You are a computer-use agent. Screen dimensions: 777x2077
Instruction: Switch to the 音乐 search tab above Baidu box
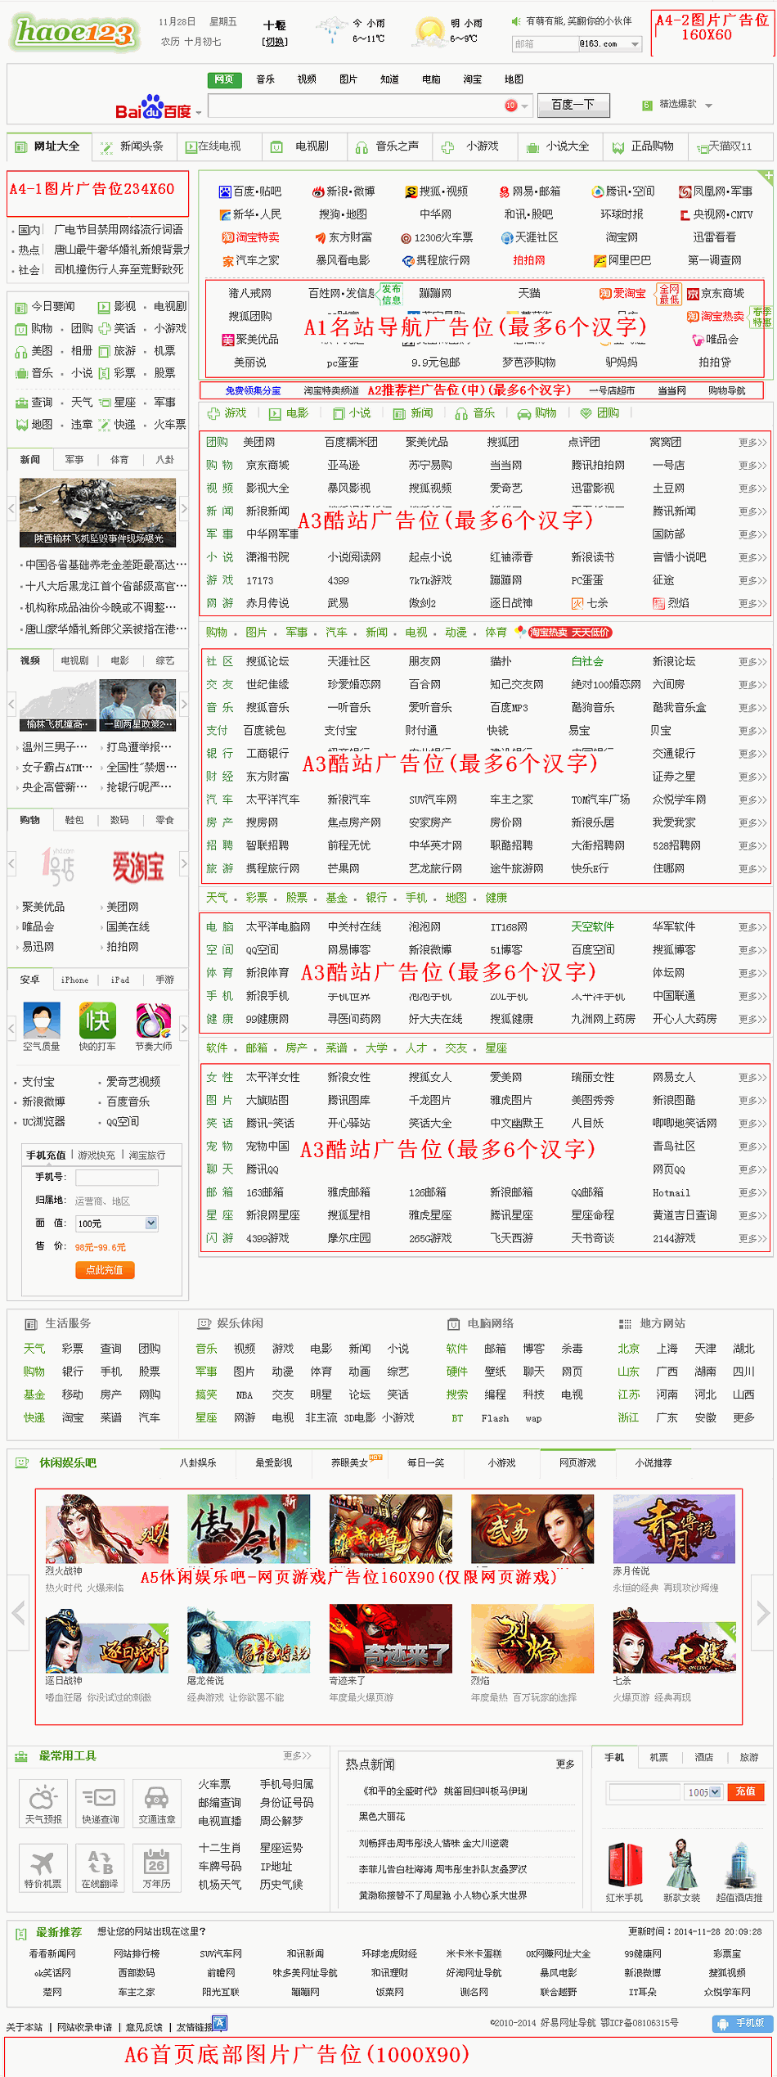[x=265, y=79]
